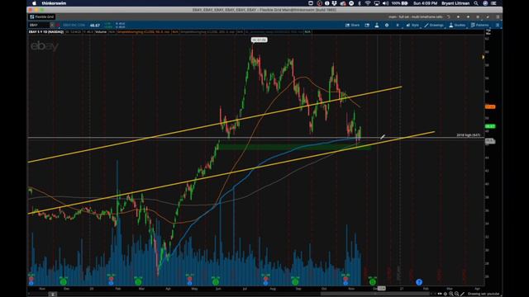The image size is (529, 297).
Task: Select the Flexible Grid tab
Action: pyautogui.click(x=42, y=16)
